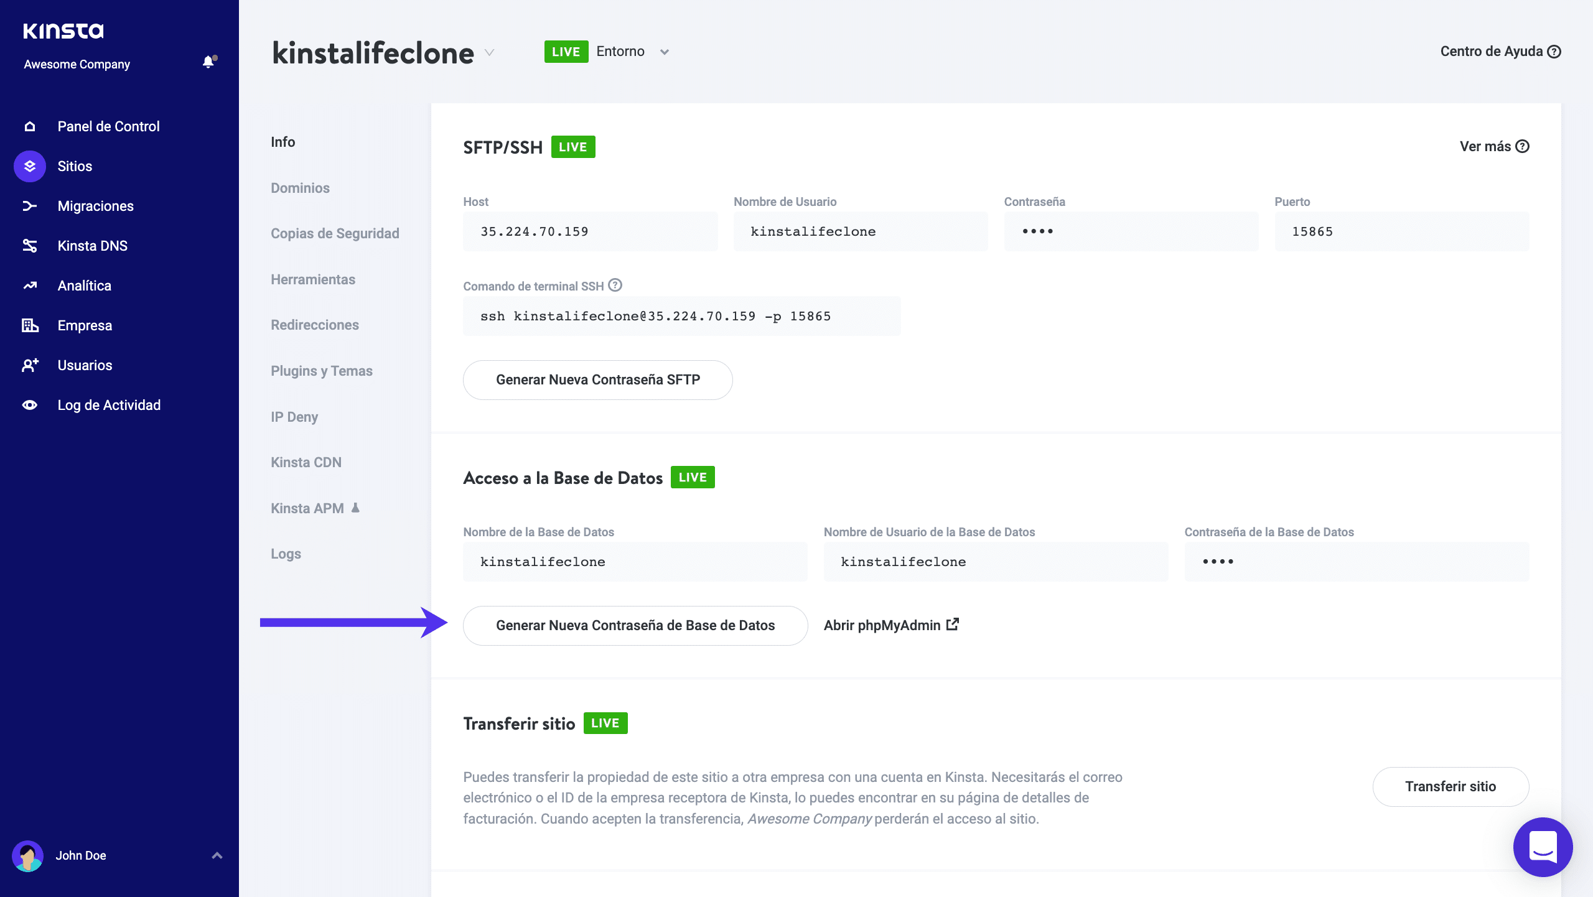Click the Migraciones arrow icon
The image size is (1593, 897).
tap(30, 206)
